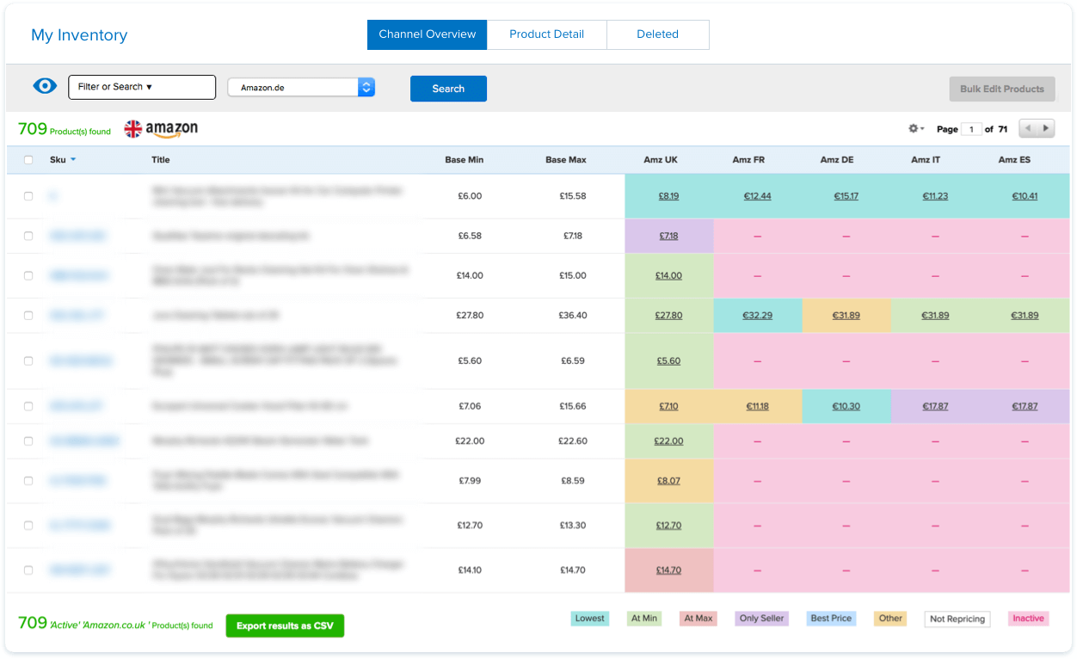Screen dimensions: 1077x659
Task: Sort by the Sku column arrow
Action: pyautogui.click(x=73, y=160)
